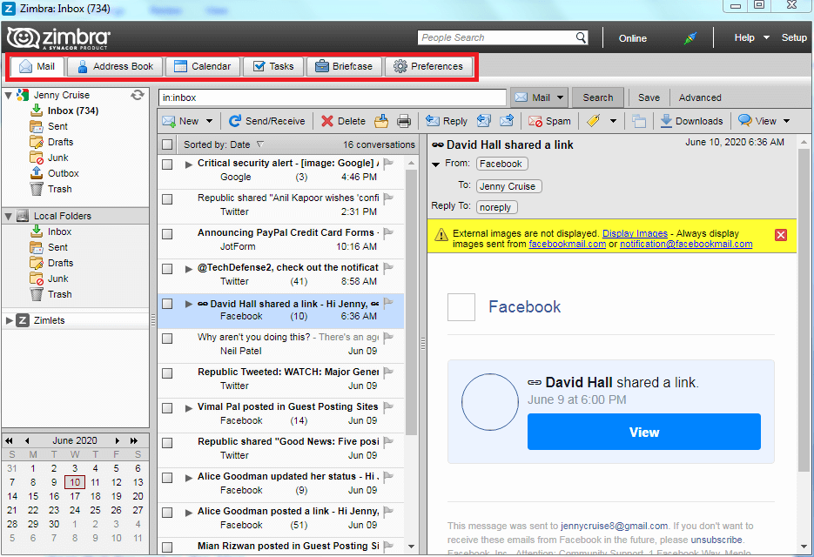Dismiss the external images warning bar

781,235
